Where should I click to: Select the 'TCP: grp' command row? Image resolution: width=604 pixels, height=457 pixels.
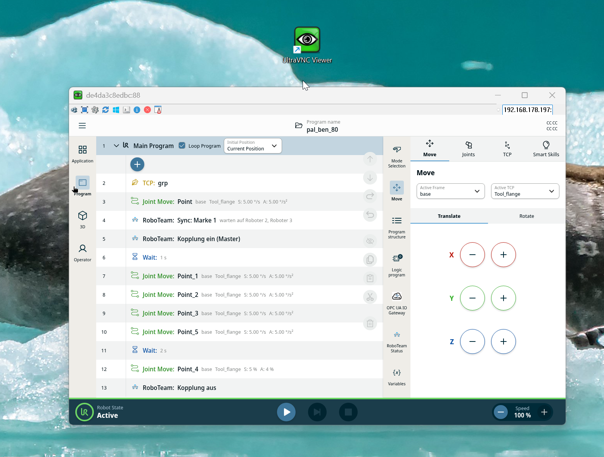click(x=239, y=183)
